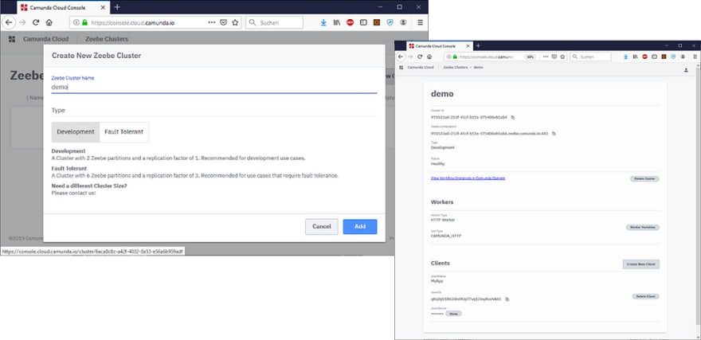Copy the clientId value
The width and height of the screenshot is (701, 340).
507,299
